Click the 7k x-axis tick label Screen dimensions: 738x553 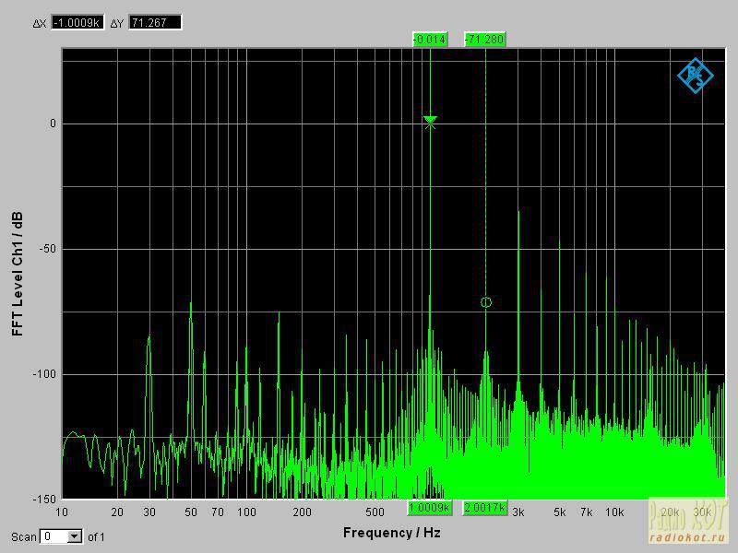pyautogui.click(x=587, y=512)
